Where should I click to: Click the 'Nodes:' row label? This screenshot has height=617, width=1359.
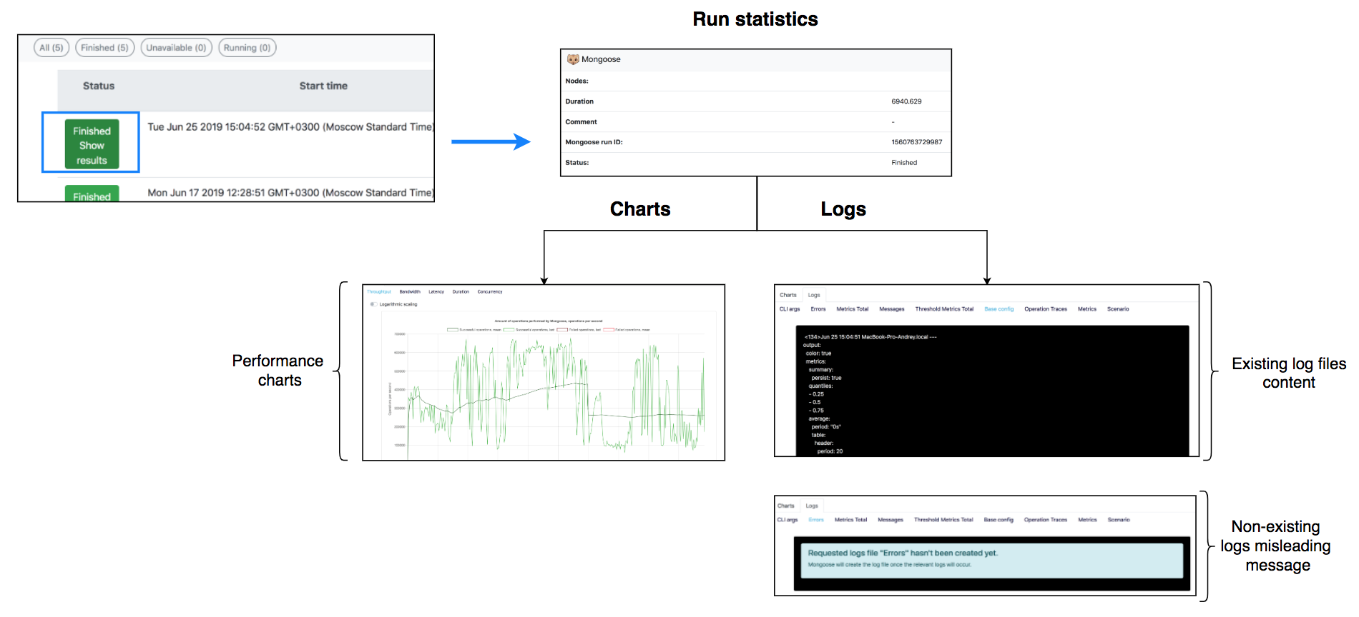point(577,81)
